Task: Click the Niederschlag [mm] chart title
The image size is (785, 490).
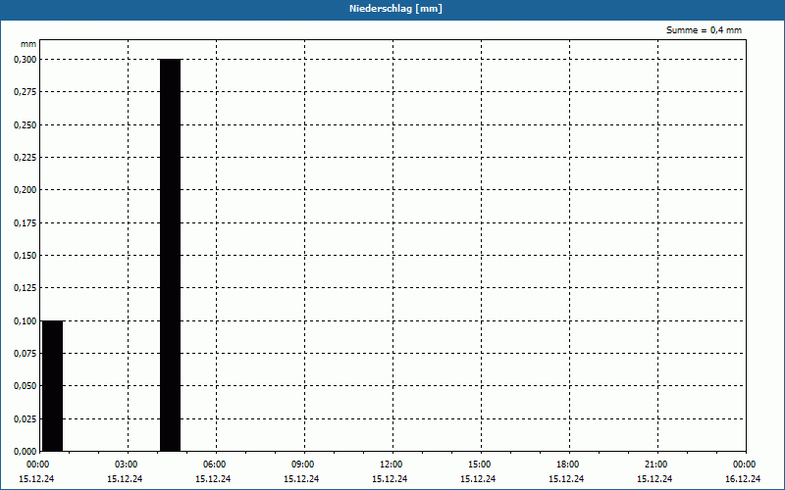Action: tap(395, 9)
